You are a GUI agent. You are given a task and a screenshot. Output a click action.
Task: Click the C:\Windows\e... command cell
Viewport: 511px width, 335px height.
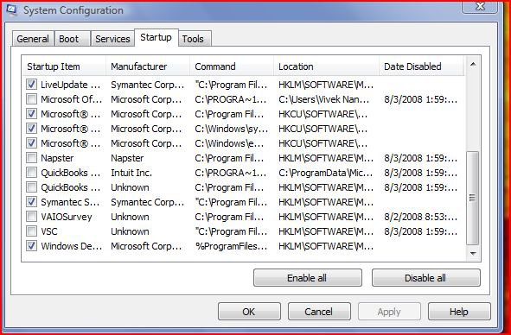tap(229, 143)
